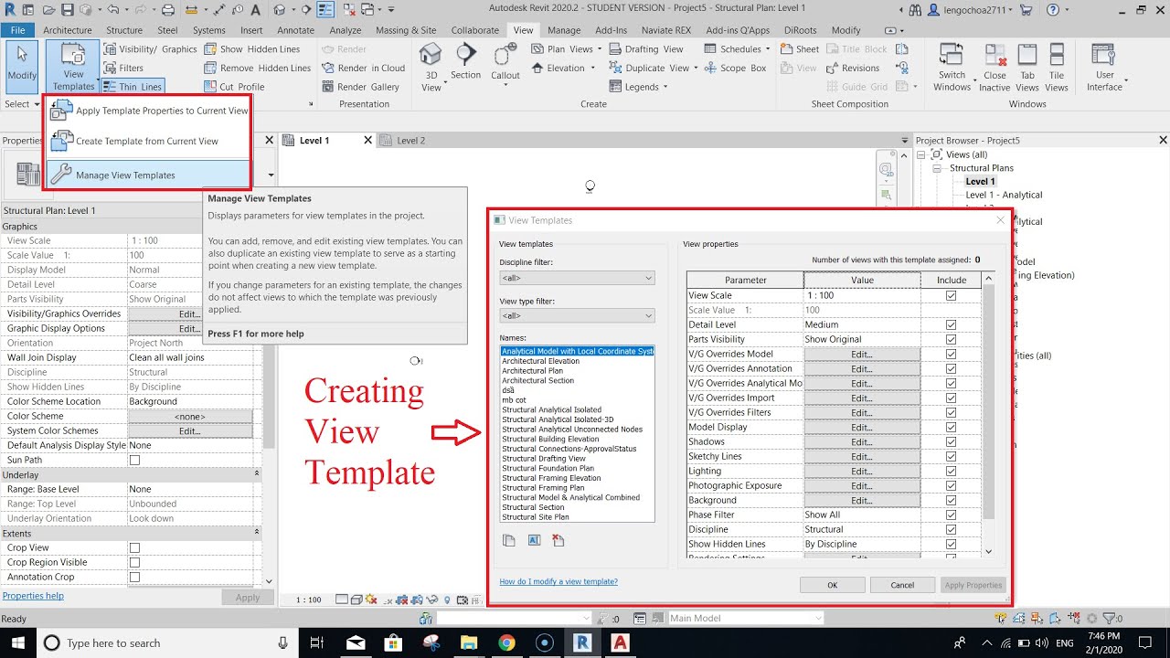Click Cancel in View Templates dialog

(902, 585)
